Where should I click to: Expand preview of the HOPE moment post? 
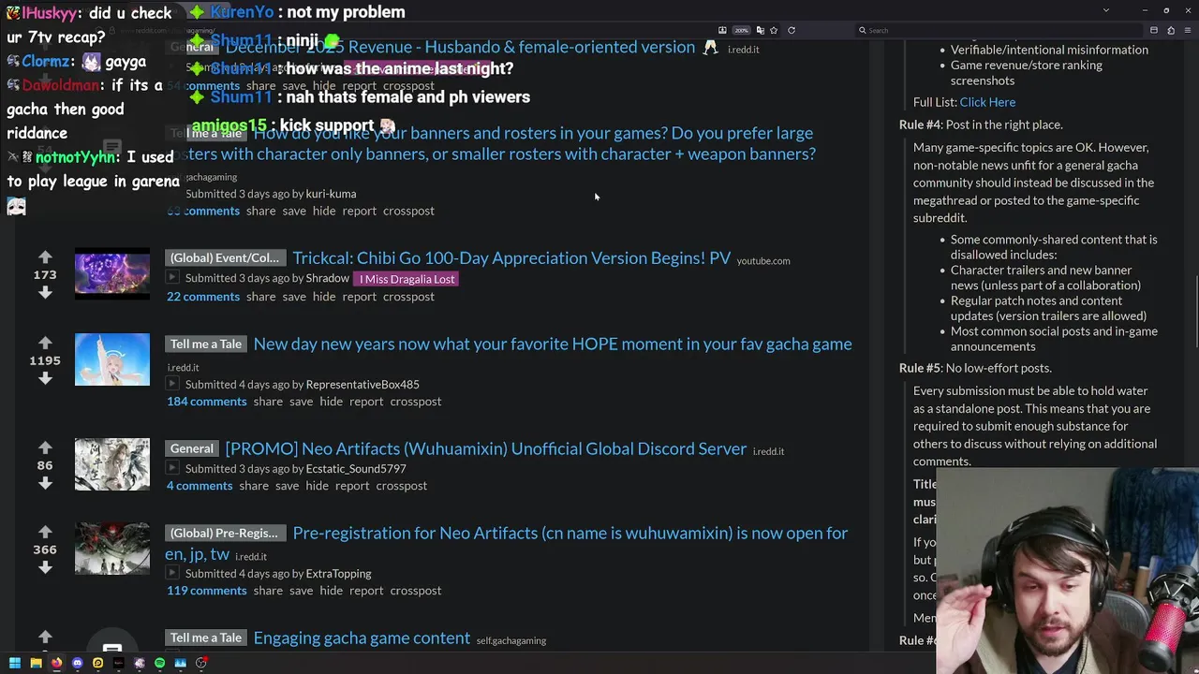click(172, 384)
